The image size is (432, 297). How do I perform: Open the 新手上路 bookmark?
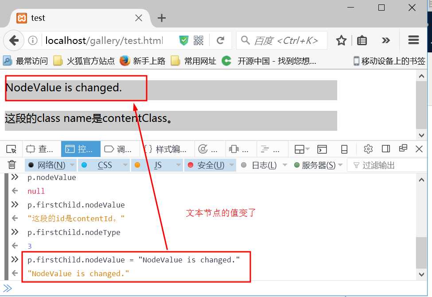[142, 61]
